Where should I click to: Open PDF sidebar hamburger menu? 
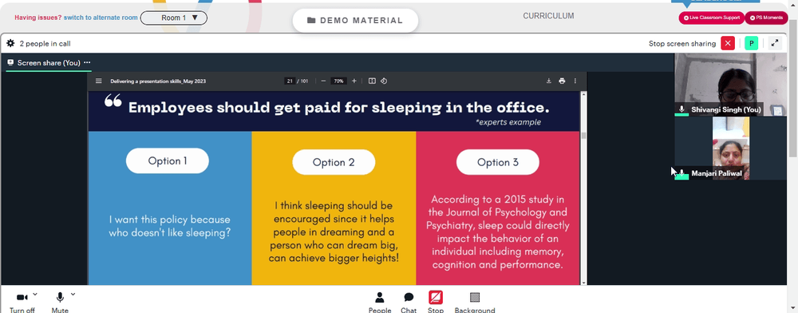(x=99, y=81)
